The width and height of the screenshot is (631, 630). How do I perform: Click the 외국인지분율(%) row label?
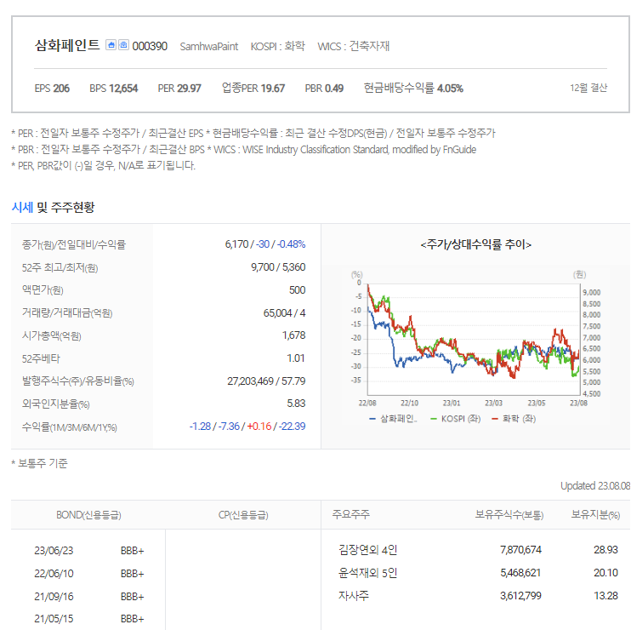click(55, 404)
